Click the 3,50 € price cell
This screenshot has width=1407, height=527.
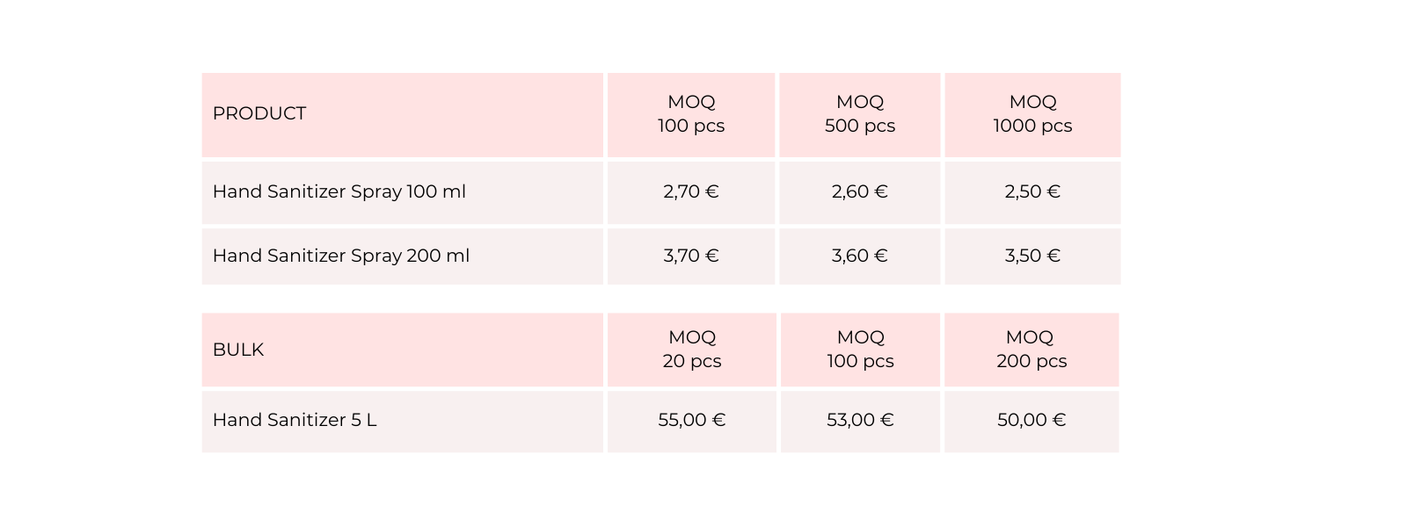coord(1032,256)
